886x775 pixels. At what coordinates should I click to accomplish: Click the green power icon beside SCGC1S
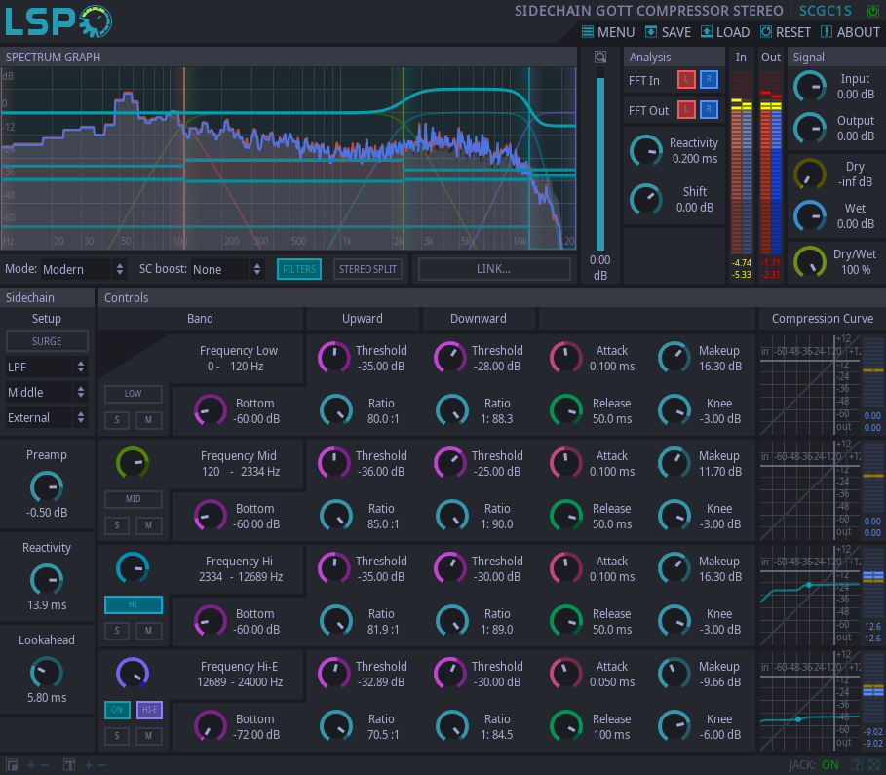tap(873, 11)
